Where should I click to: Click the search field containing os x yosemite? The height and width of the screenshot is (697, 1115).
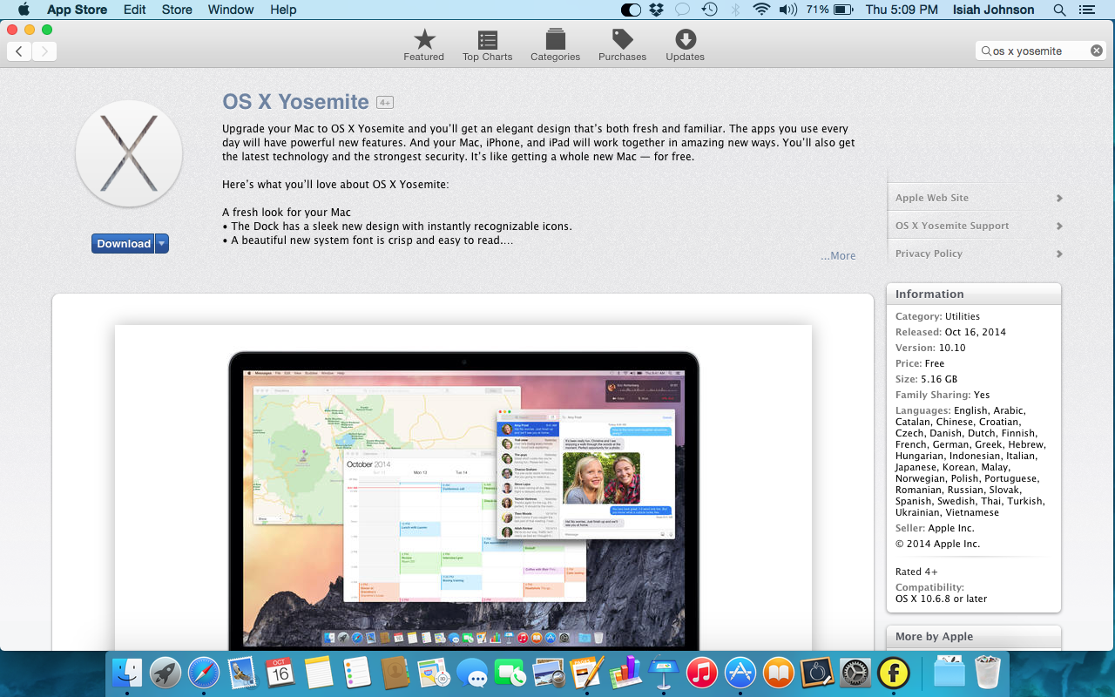click(x=1042, y=51)
